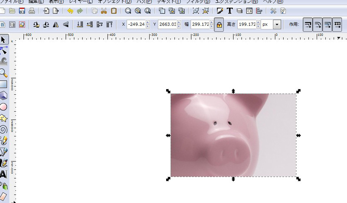The width and height of the screenshot is (347, 203).
Task: Toggle the width/height ratio lock
Action: pos(219,25)
